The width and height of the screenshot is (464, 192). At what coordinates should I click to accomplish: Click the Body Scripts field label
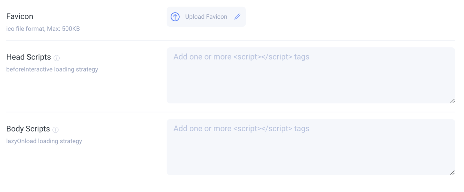28,129
